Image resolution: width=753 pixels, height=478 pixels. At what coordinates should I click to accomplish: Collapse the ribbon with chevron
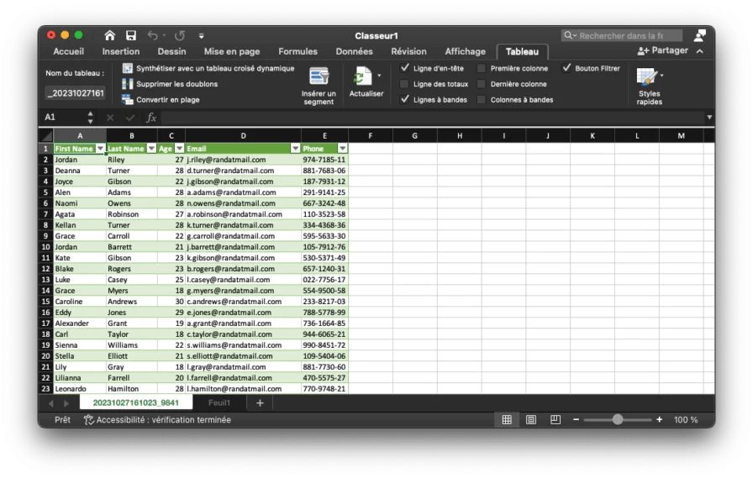tap(700, 51)
